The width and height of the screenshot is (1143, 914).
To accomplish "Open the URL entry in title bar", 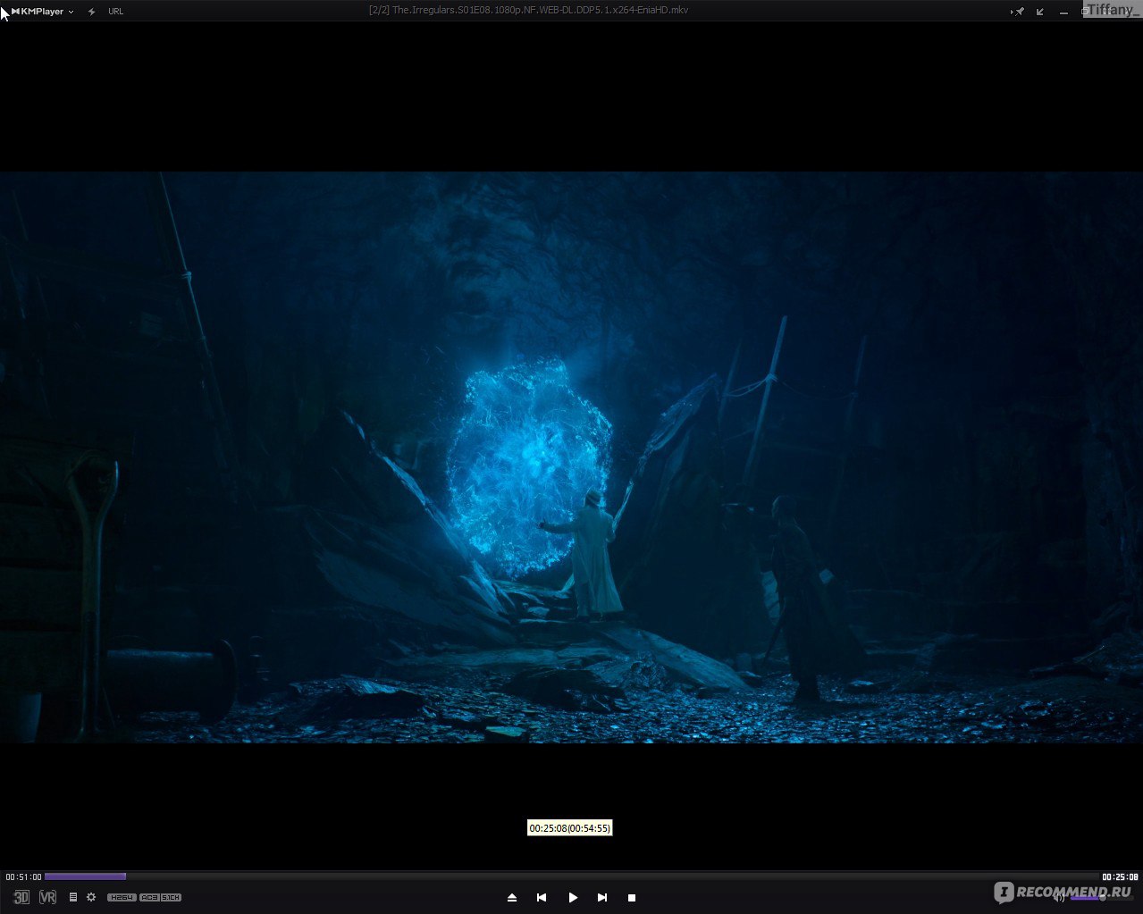I will [x=116, y=12].
